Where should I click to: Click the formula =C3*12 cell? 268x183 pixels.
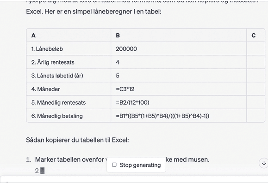[179, 89]
